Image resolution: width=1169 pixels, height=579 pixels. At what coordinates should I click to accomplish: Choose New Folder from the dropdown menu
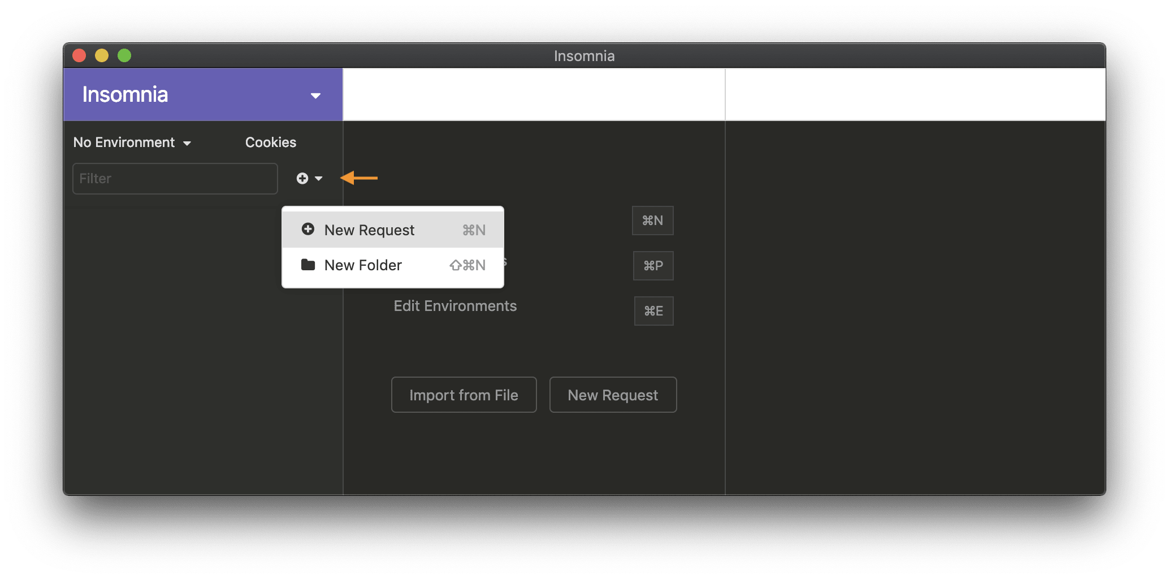point(393,265)
